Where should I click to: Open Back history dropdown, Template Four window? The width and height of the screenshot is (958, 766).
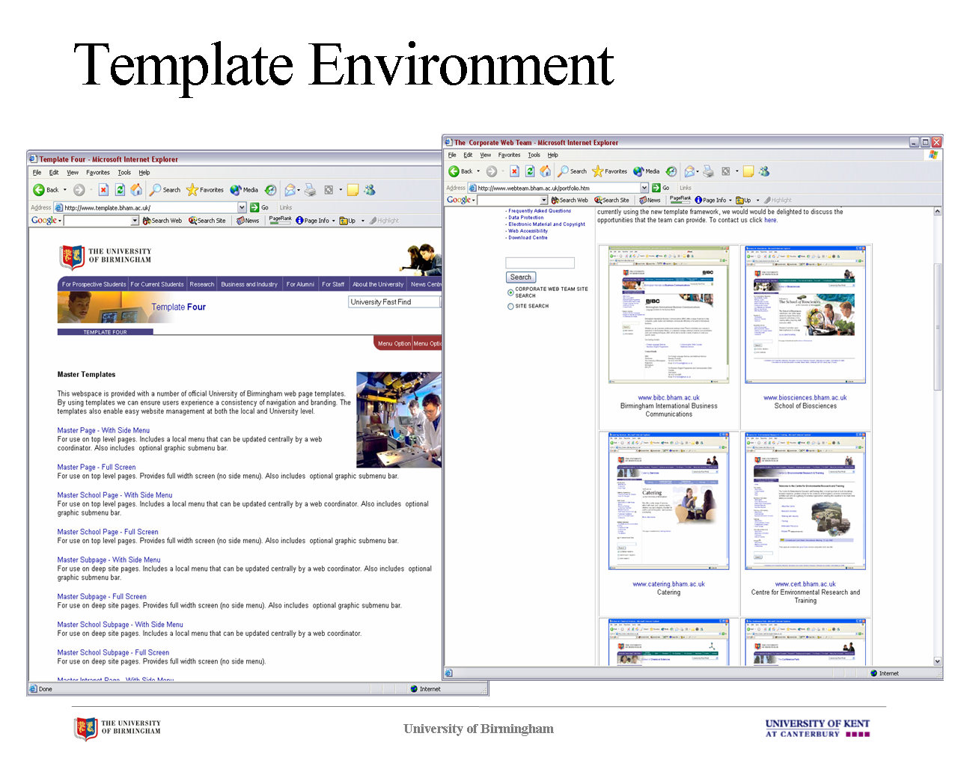coord(65,190)
